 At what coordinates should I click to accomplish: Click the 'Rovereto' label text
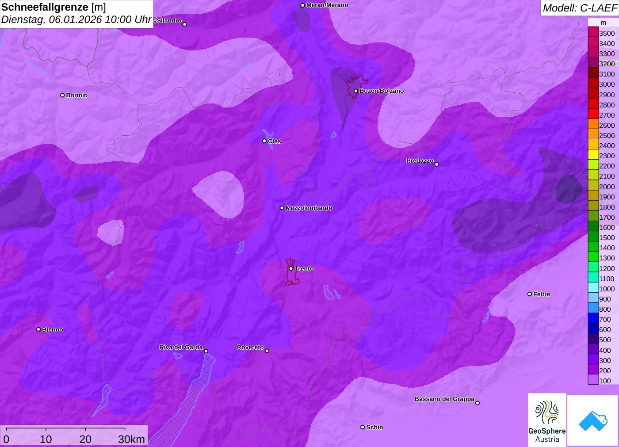(x=250, y=347)
